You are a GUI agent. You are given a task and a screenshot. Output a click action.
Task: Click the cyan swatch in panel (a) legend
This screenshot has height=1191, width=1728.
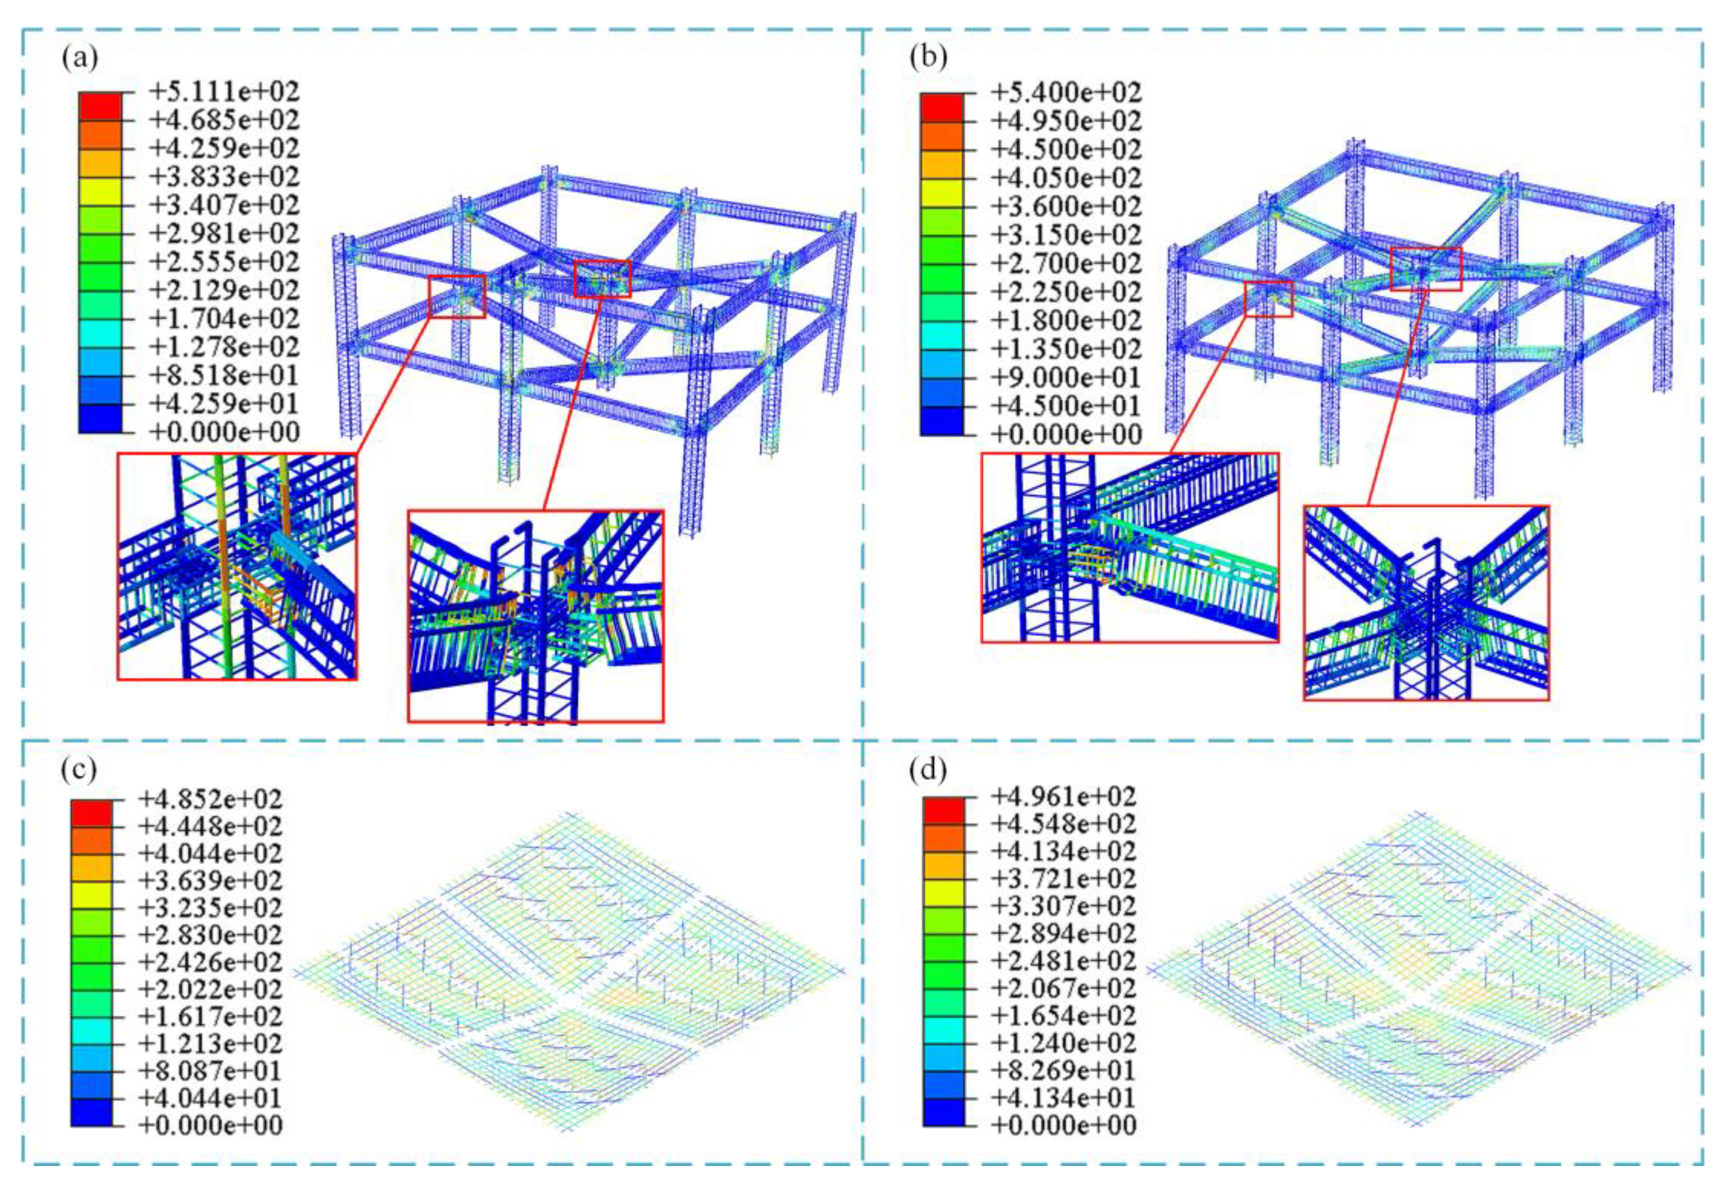pos(100,334)
